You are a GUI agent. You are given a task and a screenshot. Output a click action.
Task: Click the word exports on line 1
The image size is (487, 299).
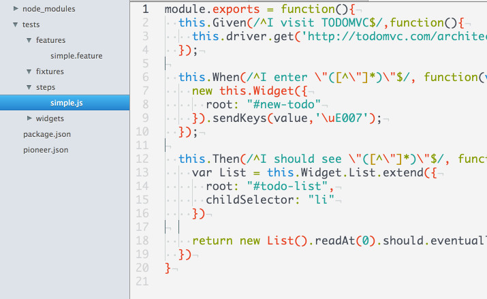pos(236,10)
